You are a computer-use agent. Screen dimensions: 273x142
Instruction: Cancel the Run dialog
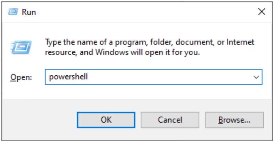coord(170,120)
